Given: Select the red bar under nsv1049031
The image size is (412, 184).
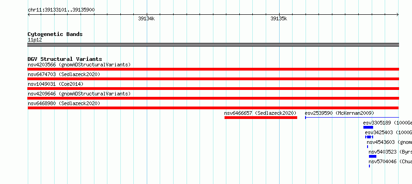Looking at the screenshot, I should [213, 89].
